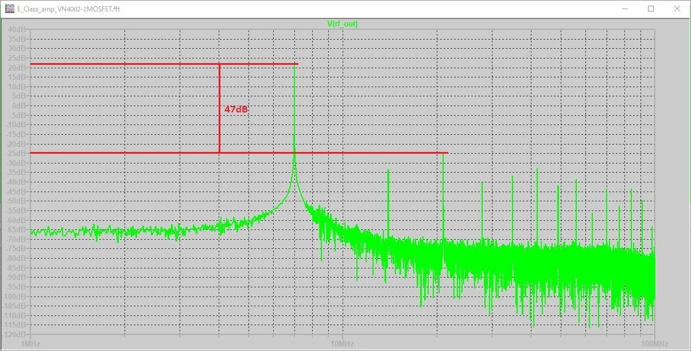Image resolution: width=691 pixels, height=351 pixels.
Task: Close the FFT plot window
Action: point(677,9)
